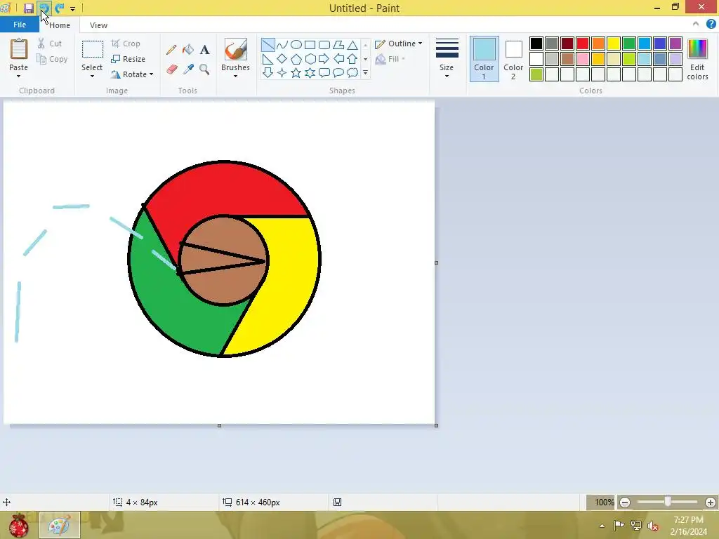Choose the Line shape

(x=268, y=44)
